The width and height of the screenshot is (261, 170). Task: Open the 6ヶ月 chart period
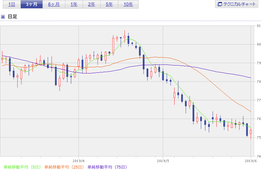(x=54, y=4)
